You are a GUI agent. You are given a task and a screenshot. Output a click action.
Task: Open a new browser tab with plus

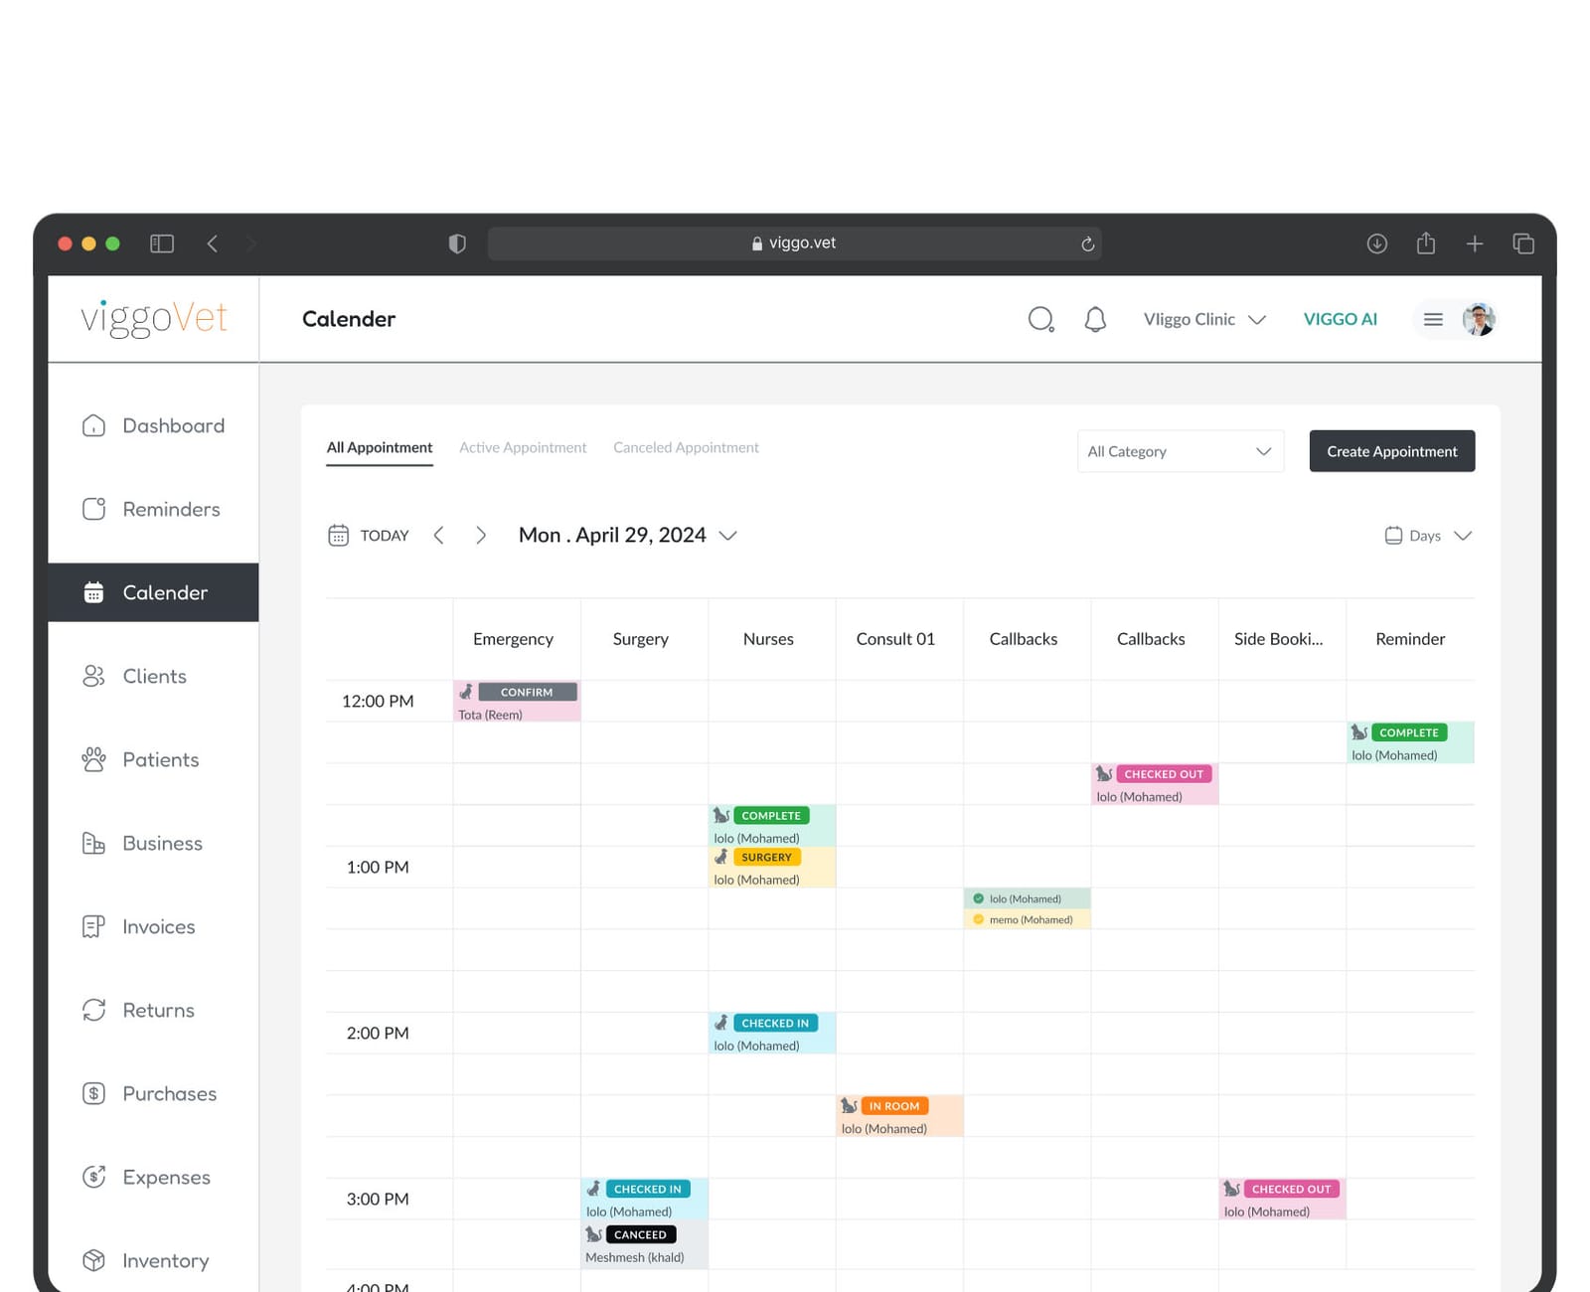pyautogui.click(x=1475, y=243)
